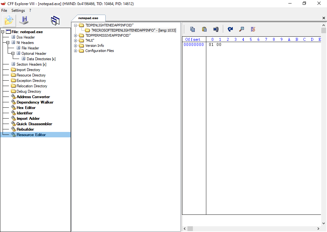Click the vertical scrollbar up arrow

pyautogui.click(x=323, y=25)
